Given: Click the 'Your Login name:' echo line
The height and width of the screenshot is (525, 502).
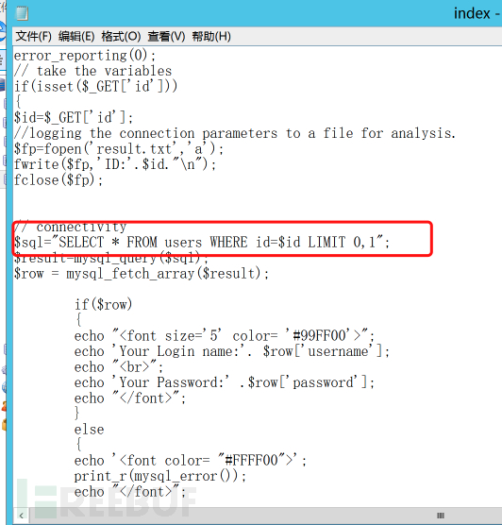Looking at the screenshot, I should click(231, 351).
